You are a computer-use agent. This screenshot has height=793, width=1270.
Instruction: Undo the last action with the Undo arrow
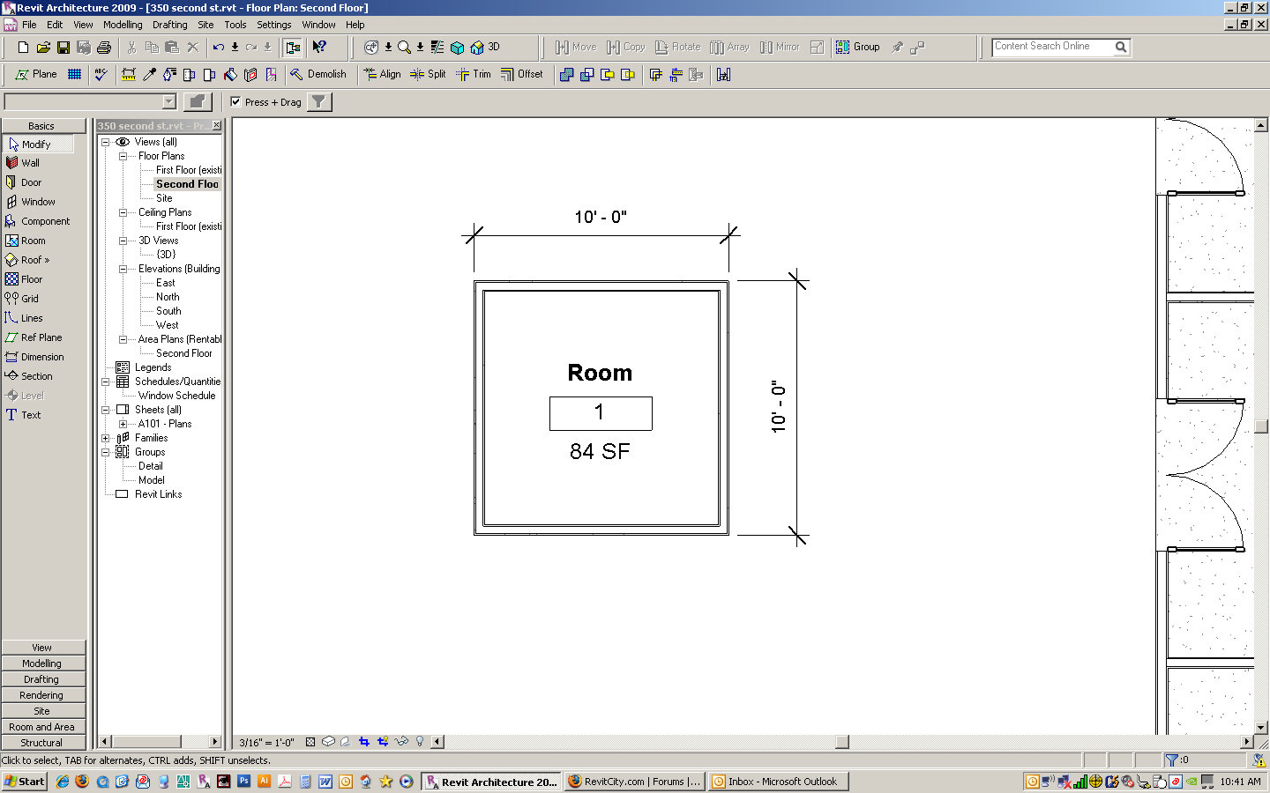[x=219, y=48]
